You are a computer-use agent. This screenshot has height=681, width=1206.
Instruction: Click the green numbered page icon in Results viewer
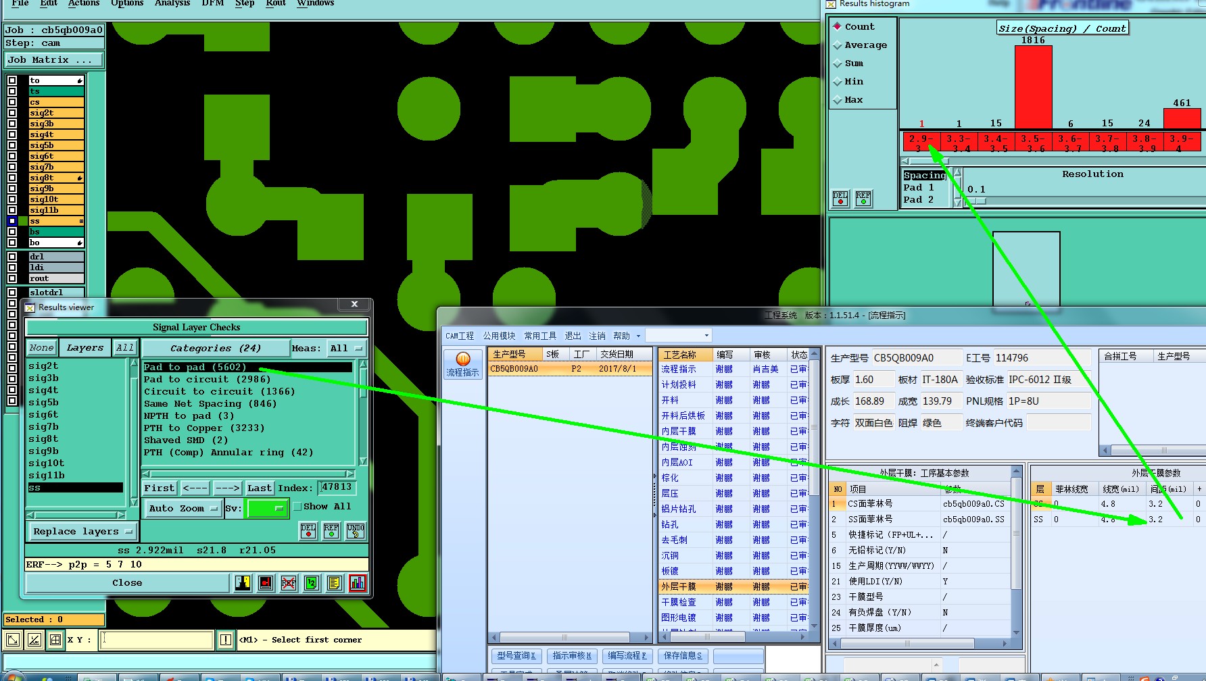[312, 582]
